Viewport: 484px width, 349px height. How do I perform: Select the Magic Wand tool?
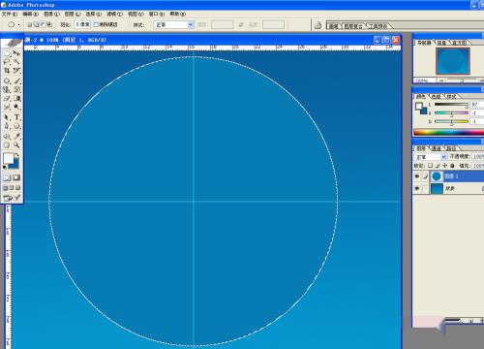pos(16,62)
